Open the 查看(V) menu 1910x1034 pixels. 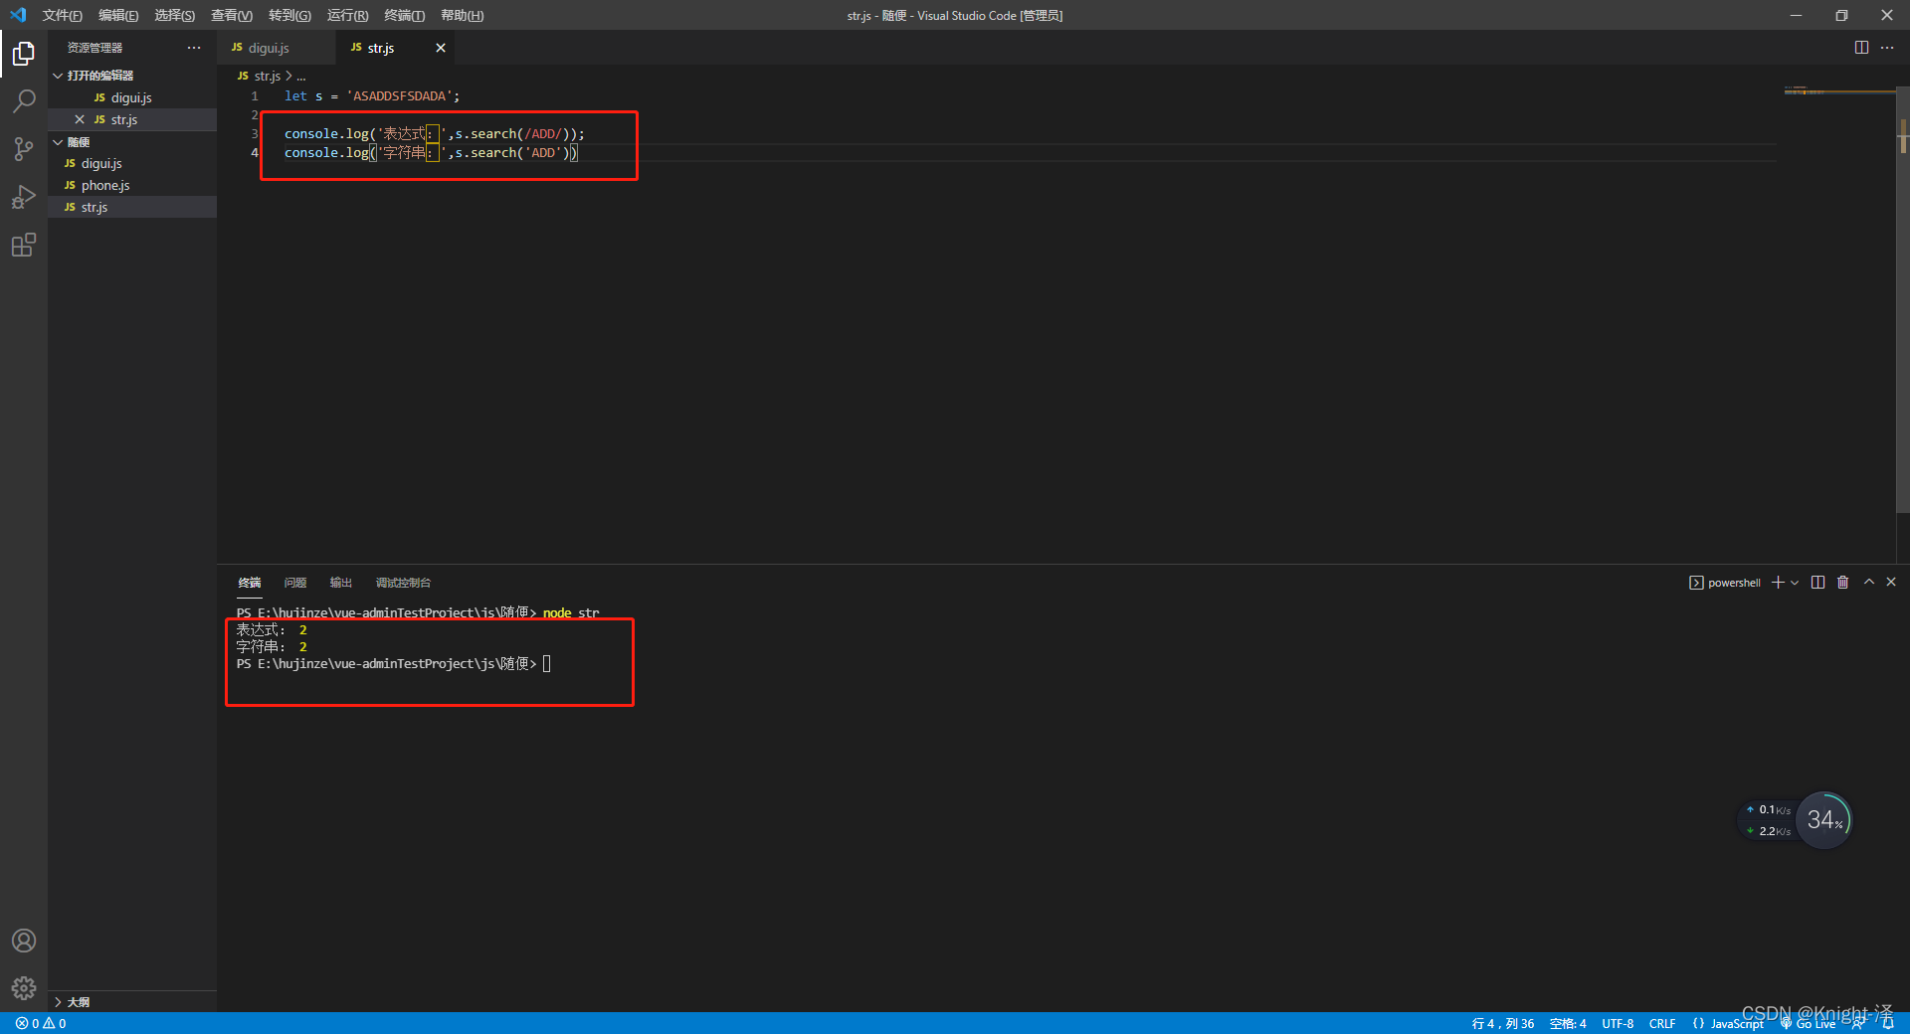[232, 15]
